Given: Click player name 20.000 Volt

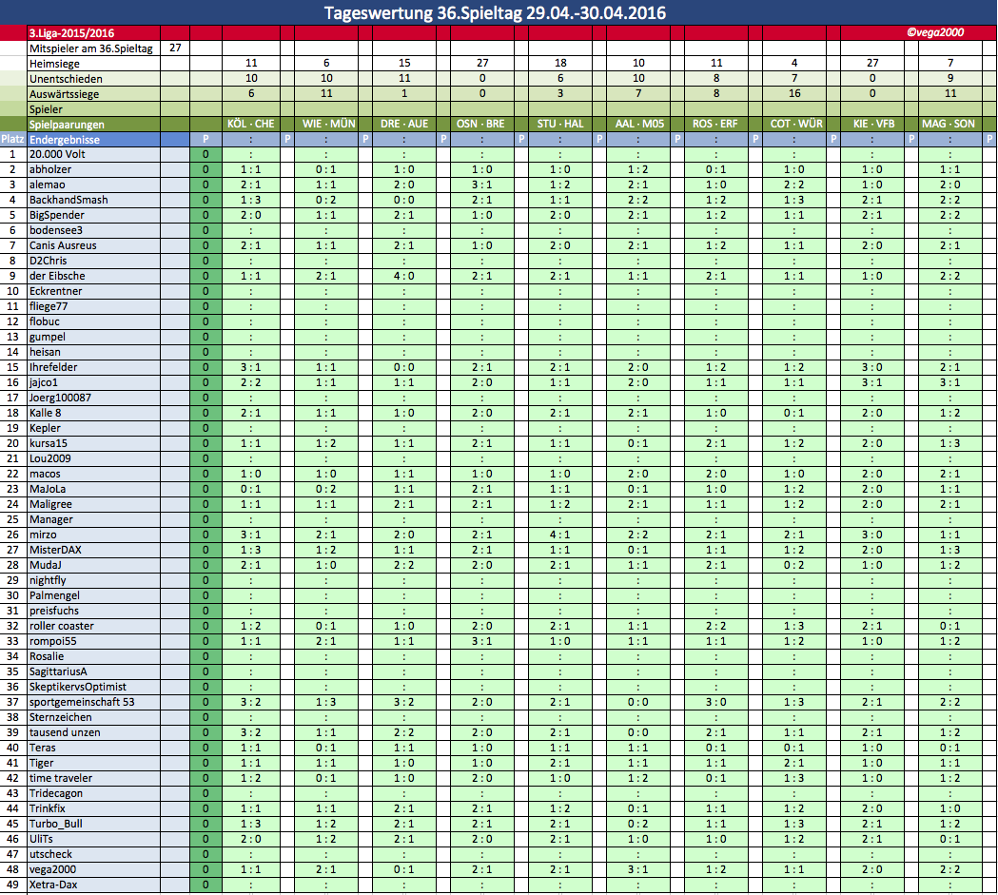Looking at the screenshot, I should [57, 155].
